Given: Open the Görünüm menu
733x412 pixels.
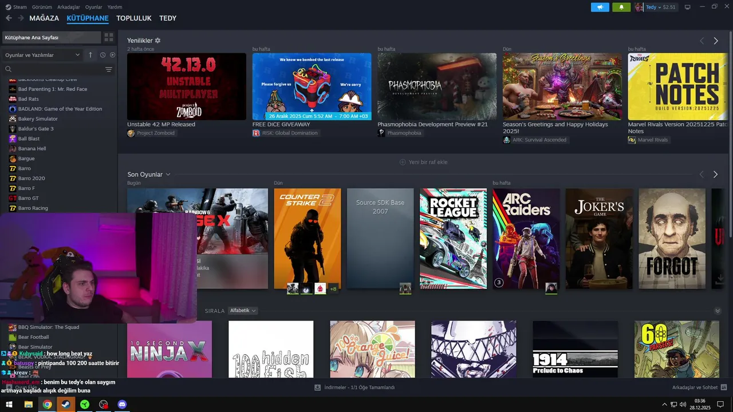Looking at the screenshot, I should (42, 7).
